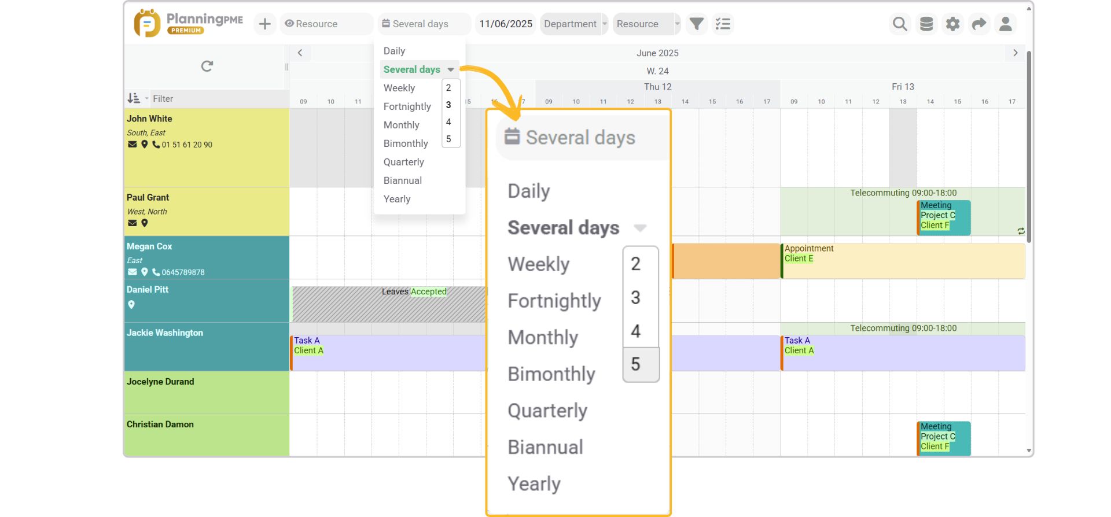Click the refresh planning icon

coord(207,67)
